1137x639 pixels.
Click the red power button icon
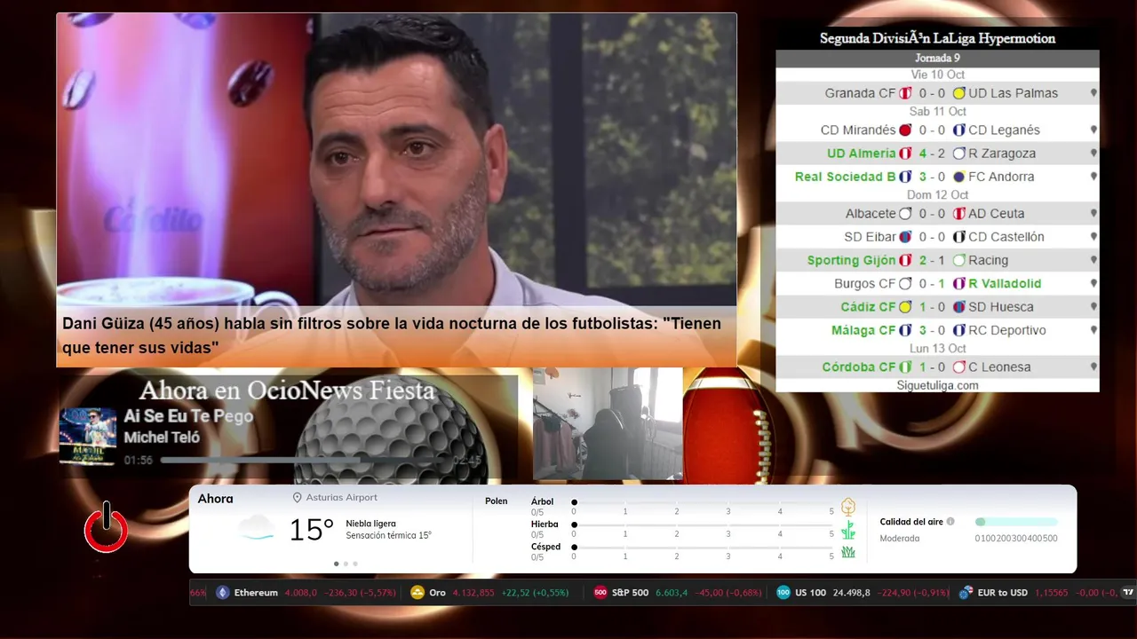click(x=107, y=528)
